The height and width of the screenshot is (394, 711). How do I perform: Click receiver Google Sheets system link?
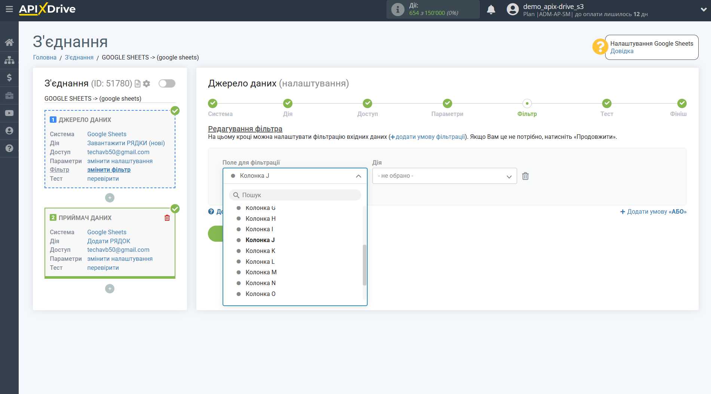pyautogui.click(x=107, y=232)
